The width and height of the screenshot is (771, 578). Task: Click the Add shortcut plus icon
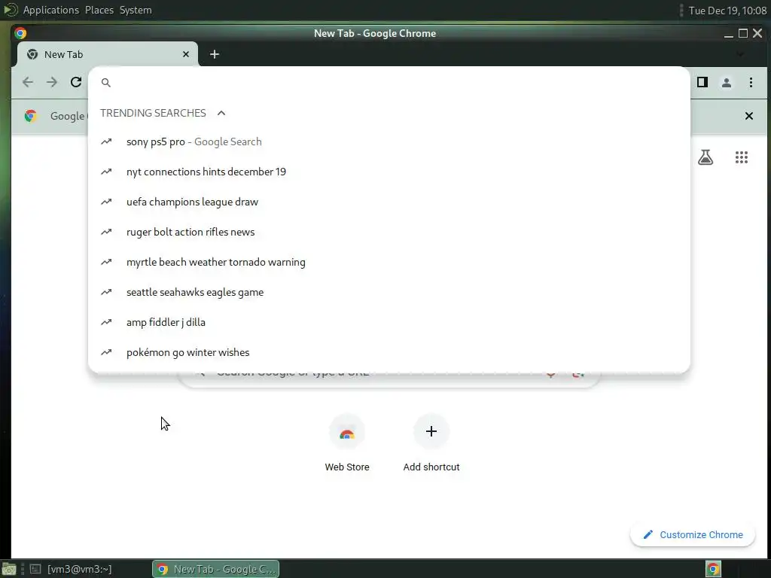pos(431,431)
